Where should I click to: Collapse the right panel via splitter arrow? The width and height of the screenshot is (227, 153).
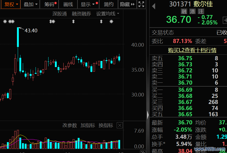(x=148, y=115)
